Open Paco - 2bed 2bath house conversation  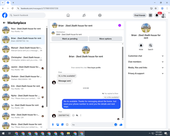point(23,30)
